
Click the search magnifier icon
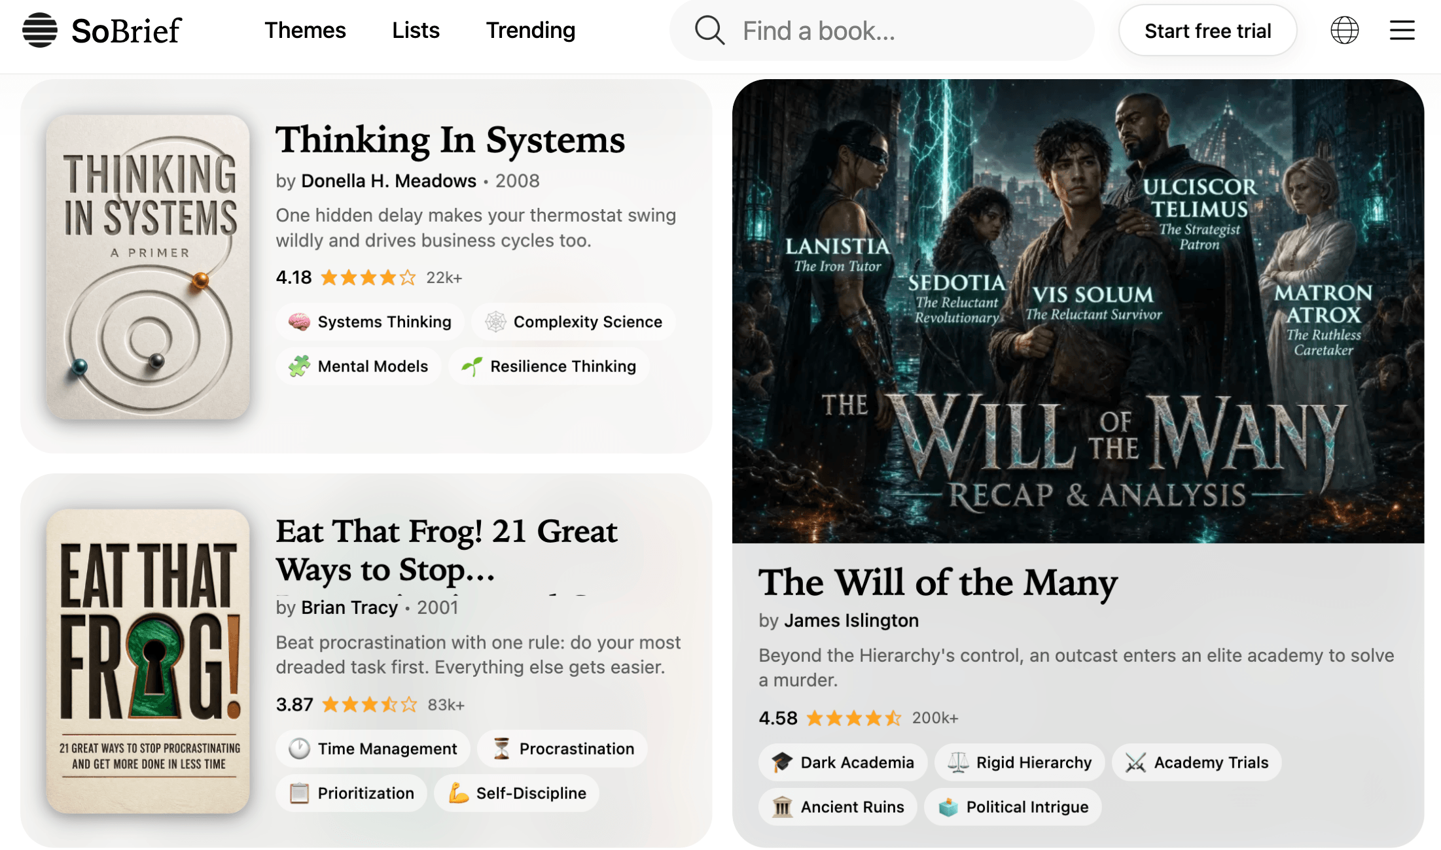pyautogui.click(x=709, y=30)
